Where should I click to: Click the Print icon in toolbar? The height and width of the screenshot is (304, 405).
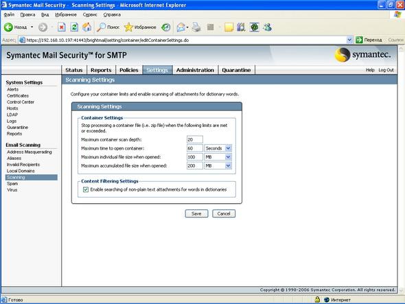click(196, 27)
